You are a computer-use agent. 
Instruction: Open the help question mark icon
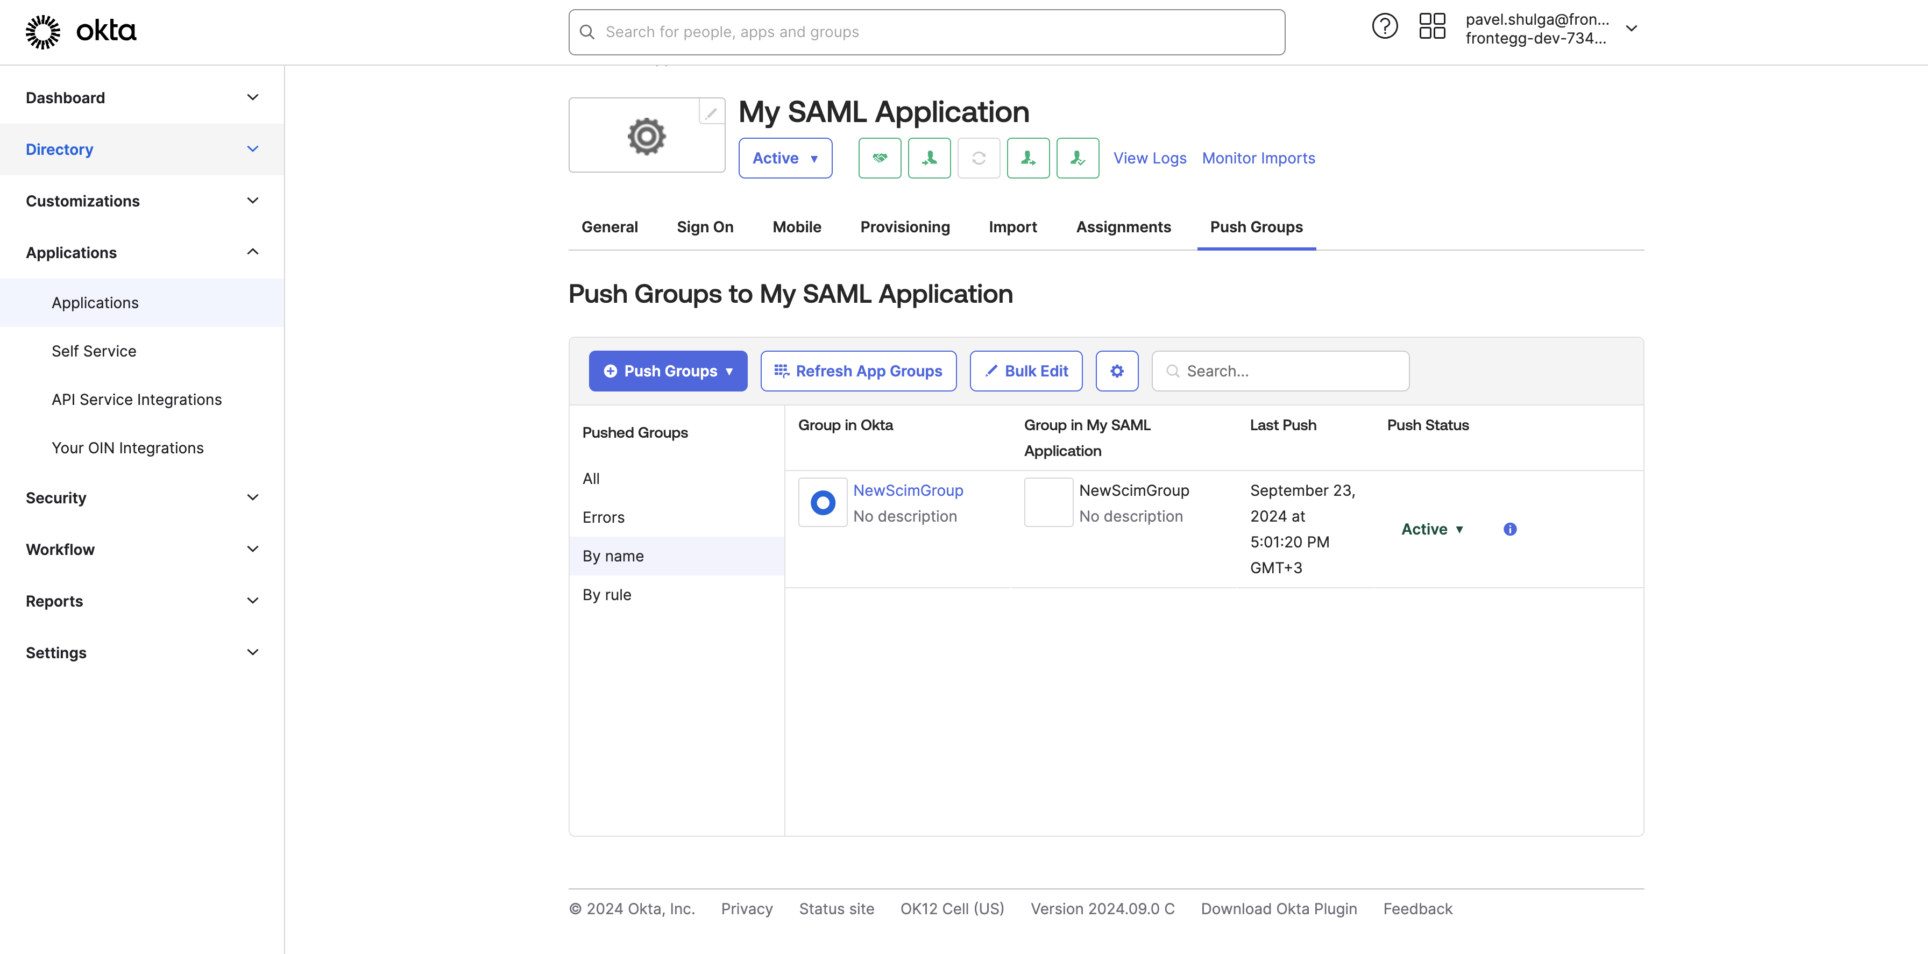coord(1384,27)
